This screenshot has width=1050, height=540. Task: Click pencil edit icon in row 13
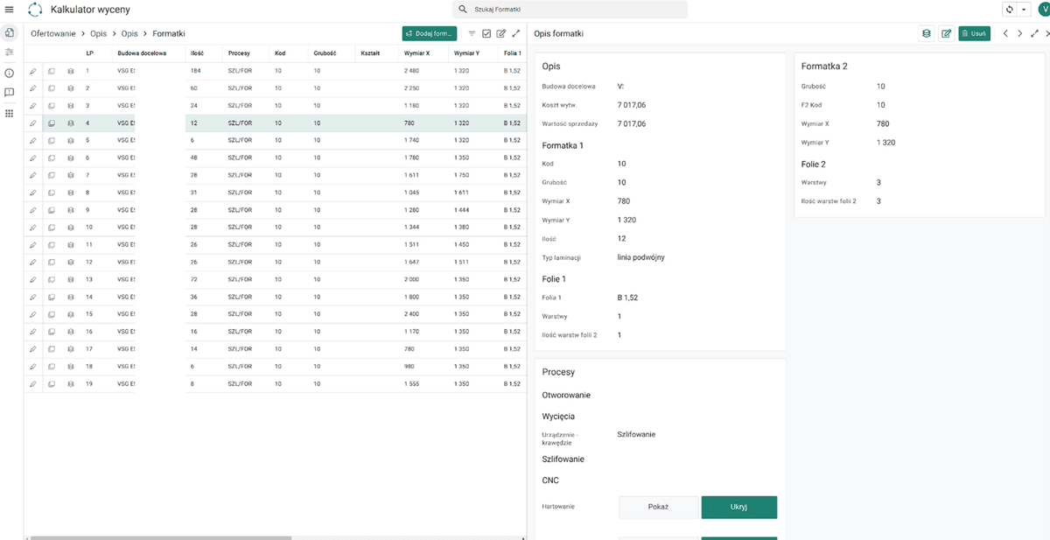pos(32,279)
